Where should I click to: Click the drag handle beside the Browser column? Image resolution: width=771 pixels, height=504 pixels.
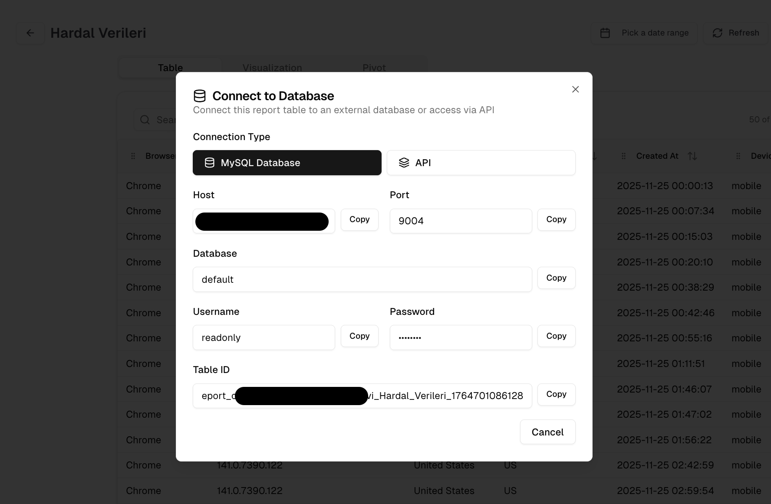tap(133, 156)
